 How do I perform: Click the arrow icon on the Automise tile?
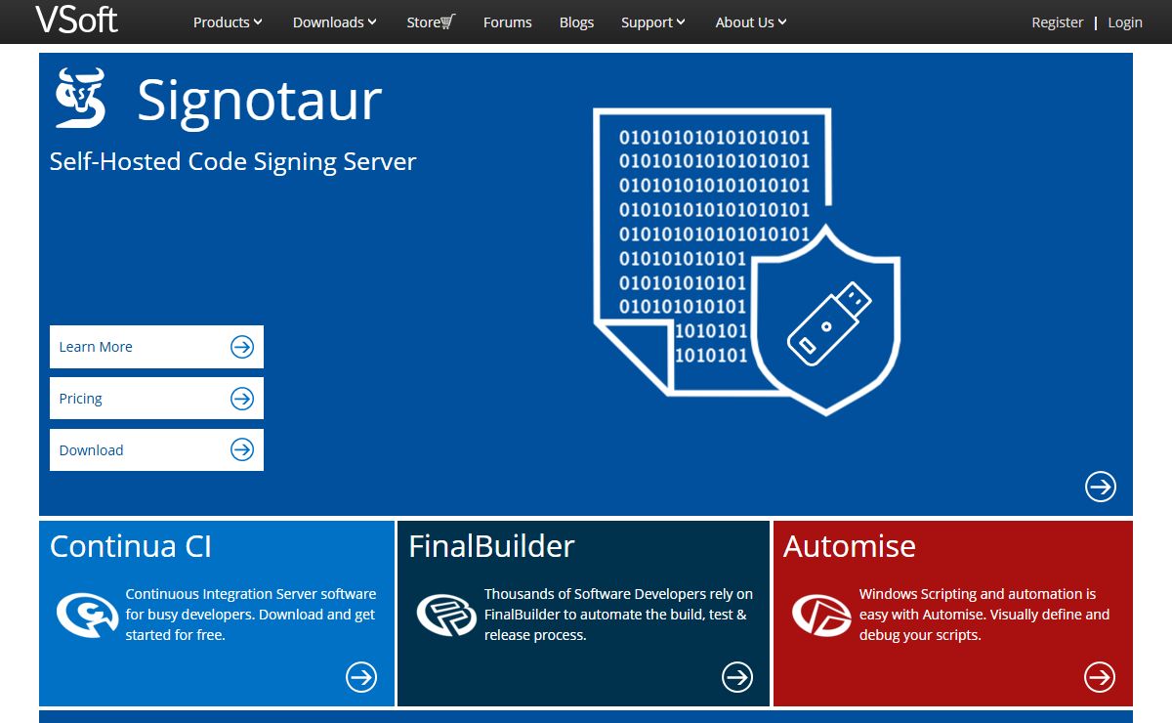pos(1100,676)
